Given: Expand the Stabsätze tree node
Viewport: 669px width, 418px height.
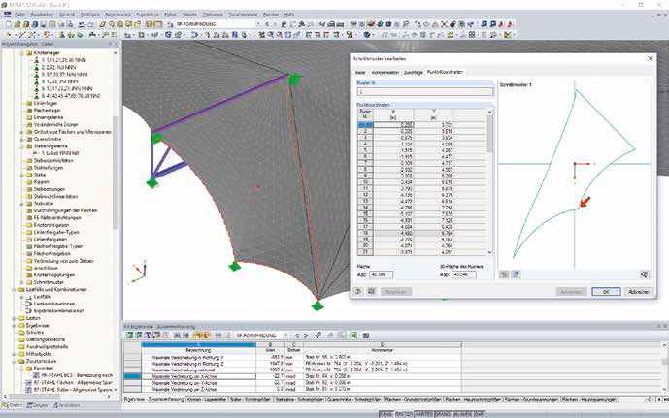Looking at the screenshot, I should point(21,204).
